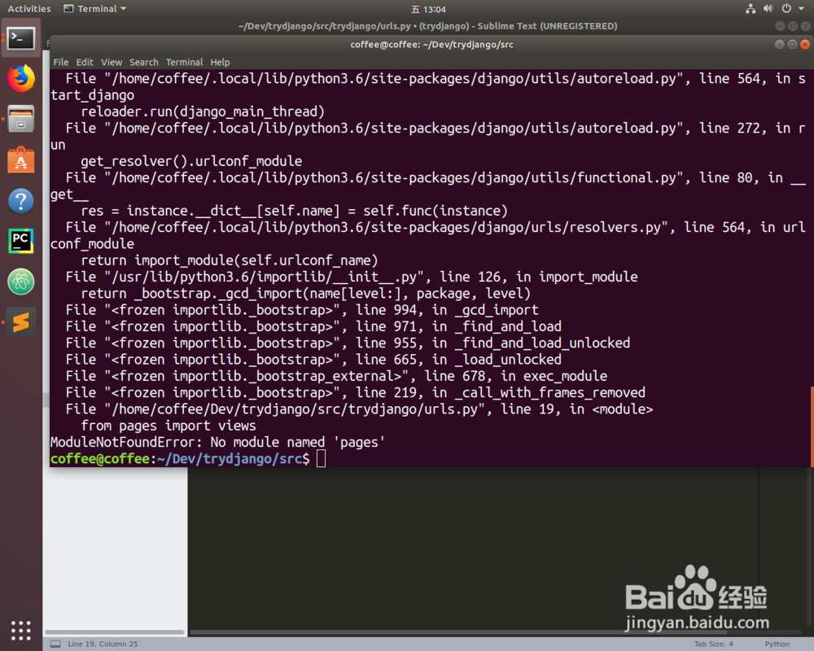Click the terminal prompt cursor
This screenshot has height=651, width=814.
[322, 459]
